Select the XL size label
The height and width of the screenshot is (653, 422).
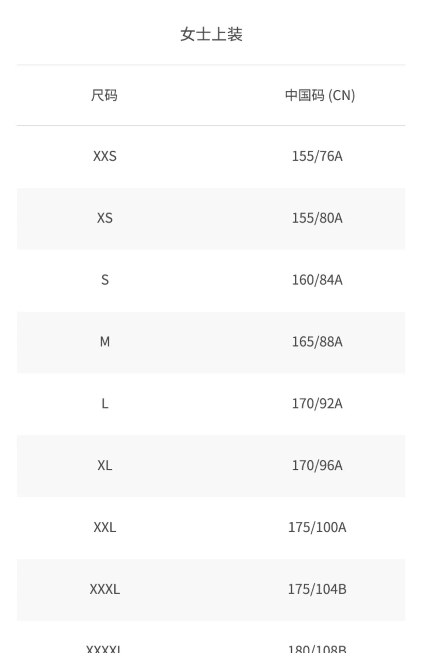pos(105,466)
